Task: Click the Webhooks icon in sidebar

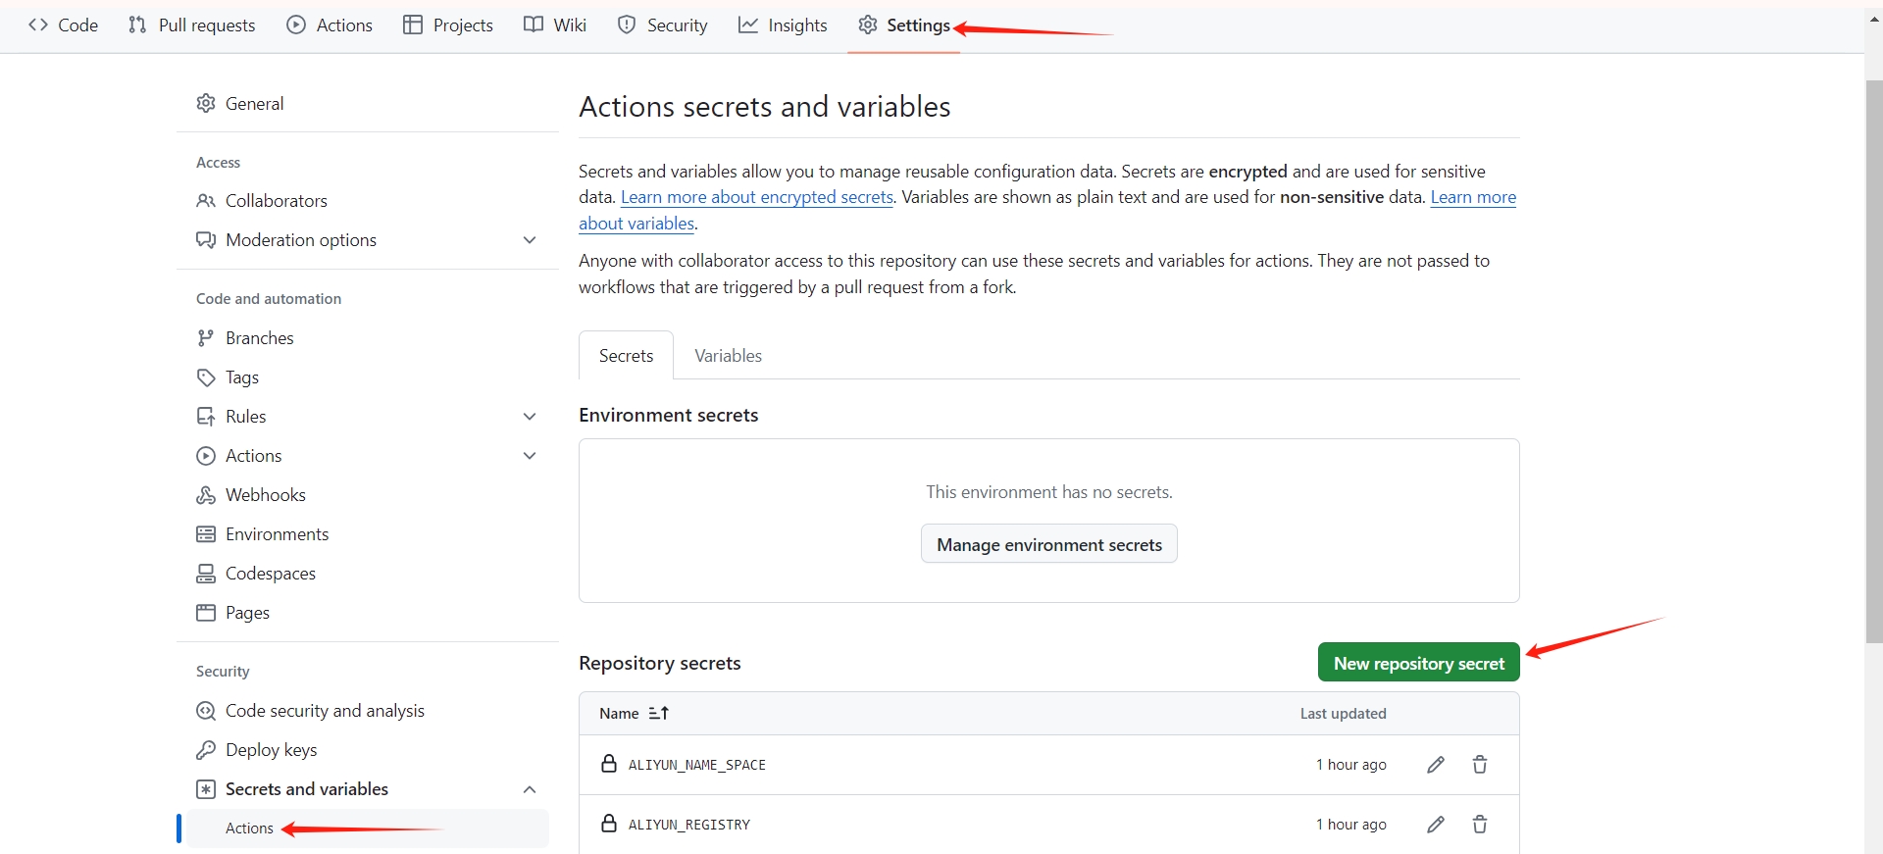Action: 206,495
